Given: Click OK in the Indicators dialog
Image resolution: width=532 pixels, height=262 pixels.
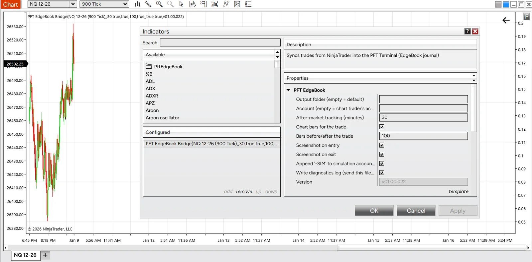Looking at the screenshot, I should tap(374, 211).
